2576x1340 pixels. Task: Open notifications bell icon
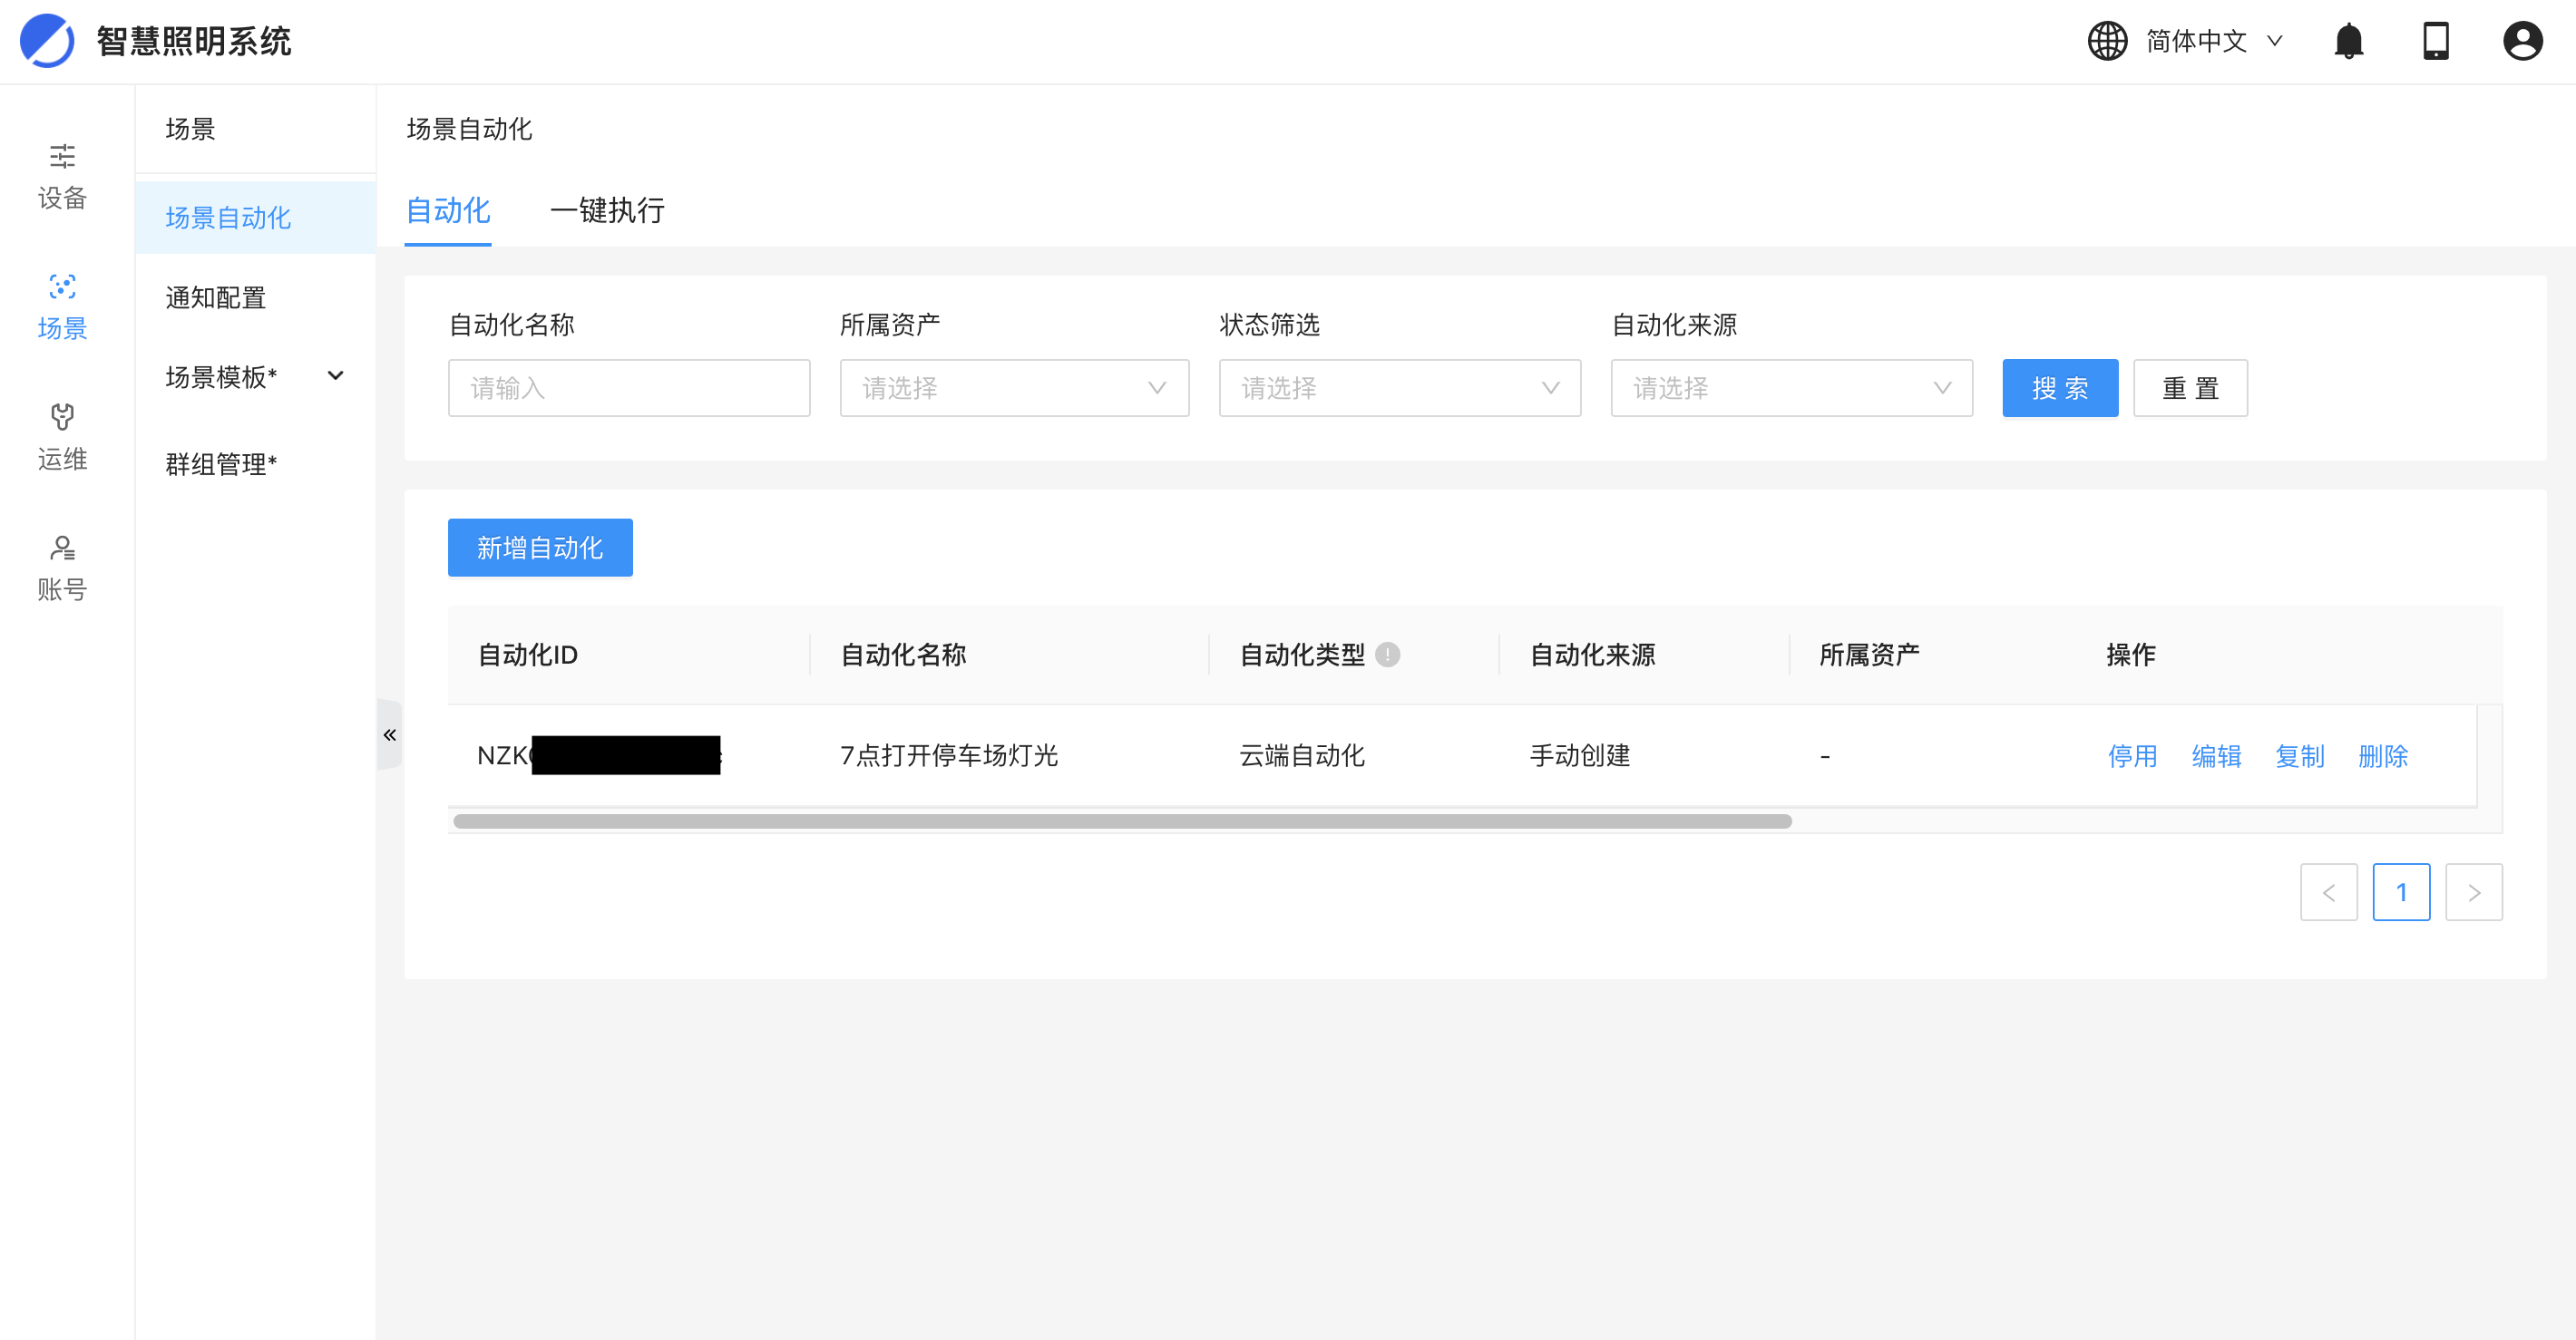tap(2348, 41)
